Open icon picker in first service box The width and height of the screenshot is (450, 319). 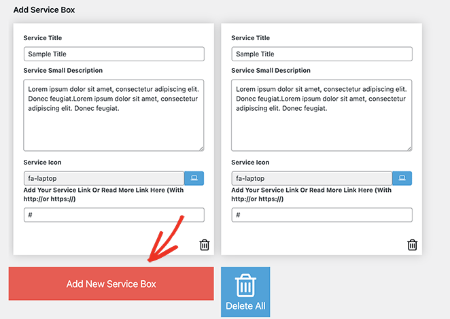[x=194, y=178]
